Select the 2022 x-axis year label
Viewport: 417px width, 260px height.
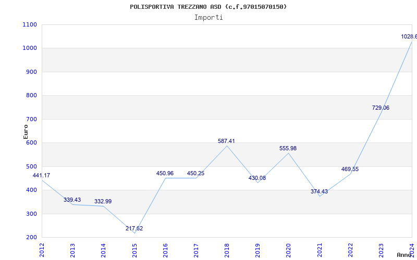(350, 249)
